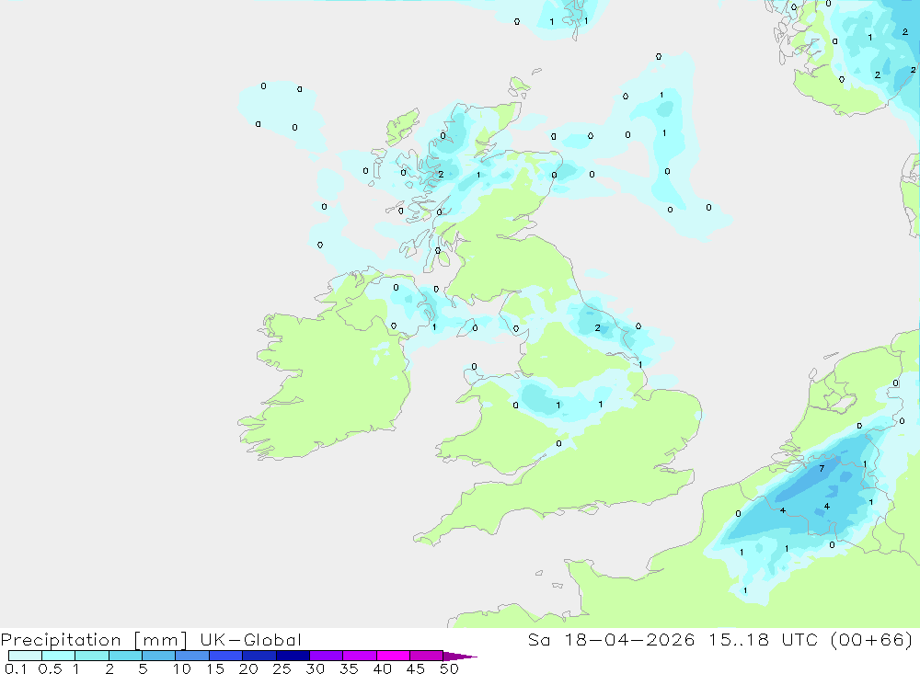This screenshot has height=674, width=920.
Task: Click the "7" precipitation value over Belgium
Action: pyautogui.click(x=822, y=468)
